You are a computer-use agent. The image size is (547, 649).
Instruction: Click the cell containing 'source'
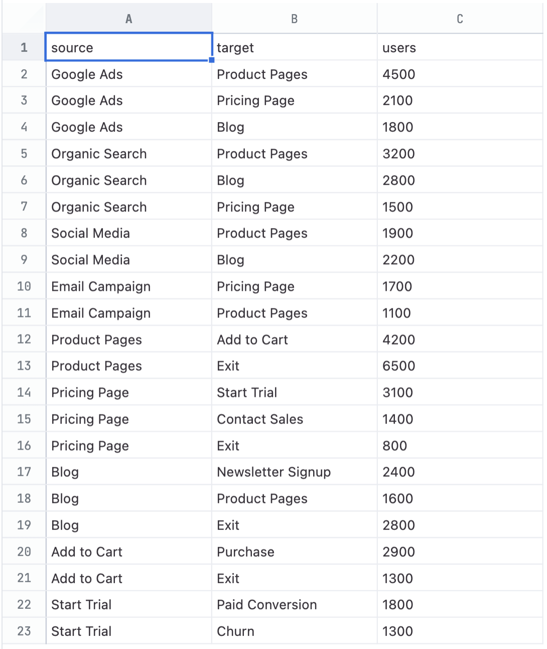(x=128, y=47)
